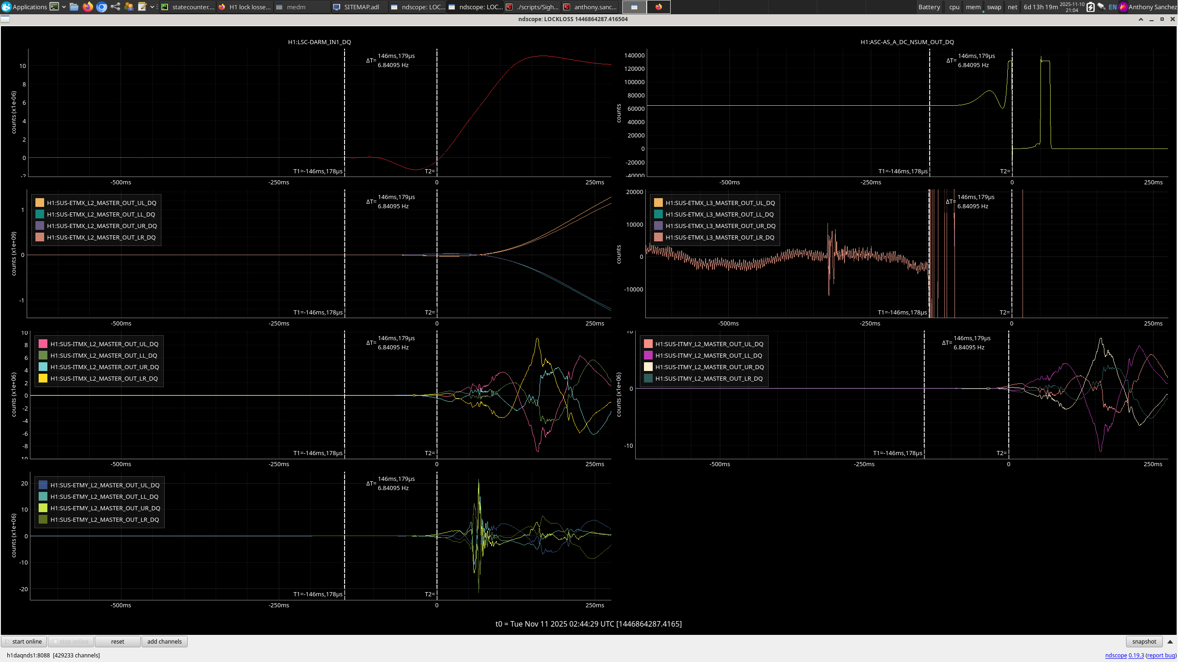The image size is (1178, 662).
Task: Click the ITMY_L2_MASTER_OUT_LL_DQ magenta color swatch
Action: (648, 355)
